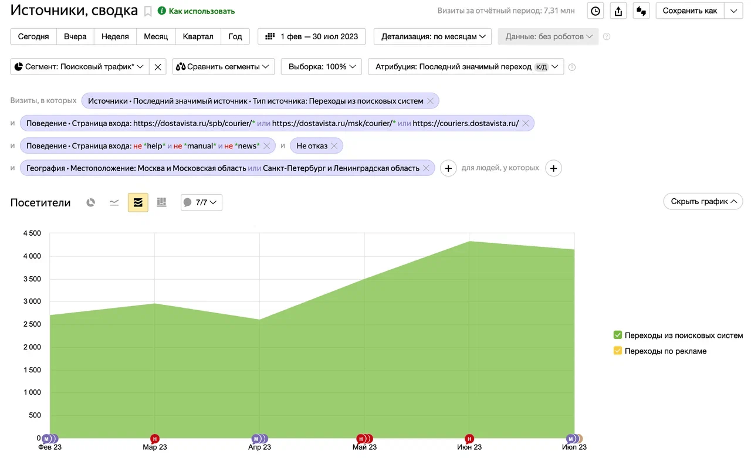
Task: Open Данные: без роботов dropdown
Action: [548, 36]
